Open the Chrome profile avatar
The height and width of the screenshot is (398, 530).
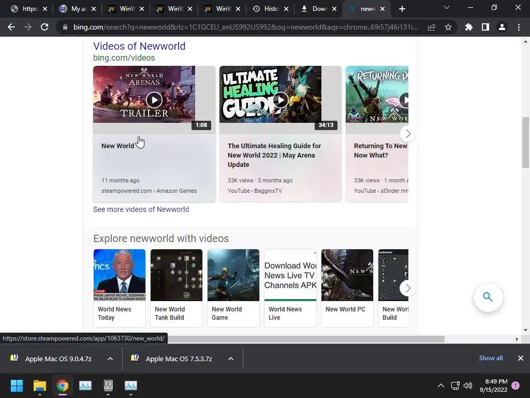point(502,27)
